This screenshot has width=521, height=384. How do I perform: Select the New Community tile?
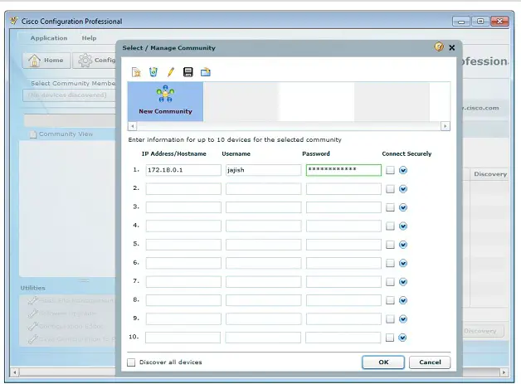tap(165, 102)
